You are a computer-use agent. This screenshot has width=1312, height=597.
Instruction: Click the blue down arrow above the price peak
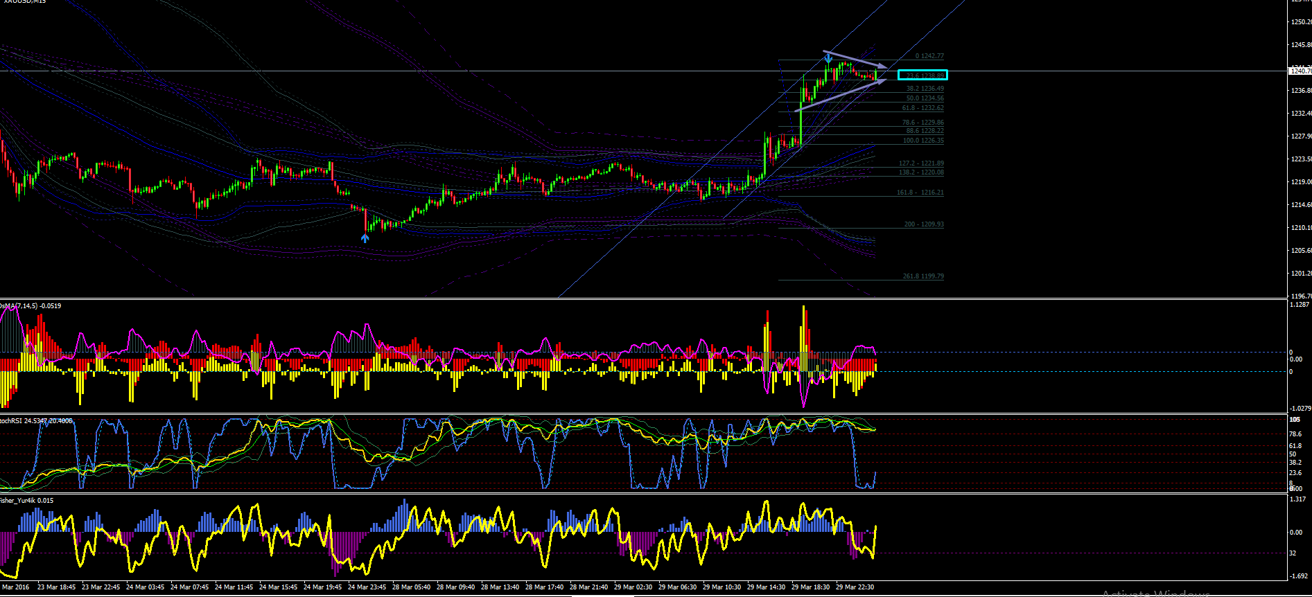click(x=829, y=58)
